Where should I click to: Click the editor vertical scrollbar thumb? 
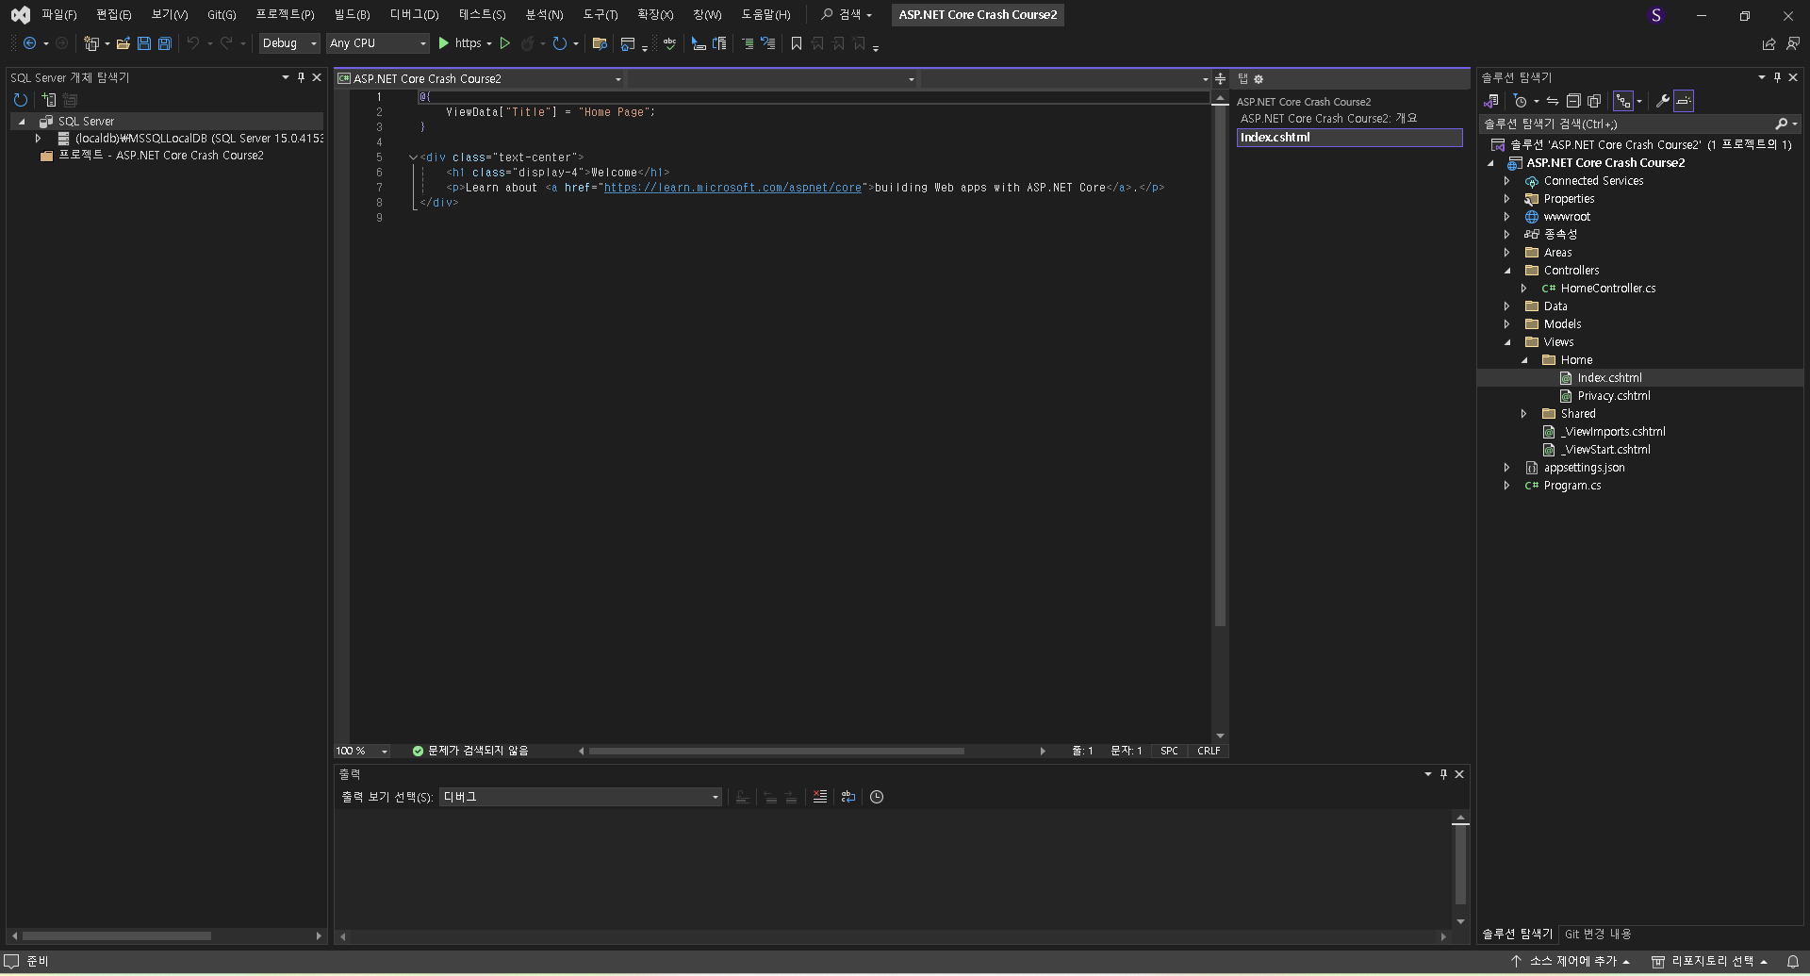tap(1220, 365)
